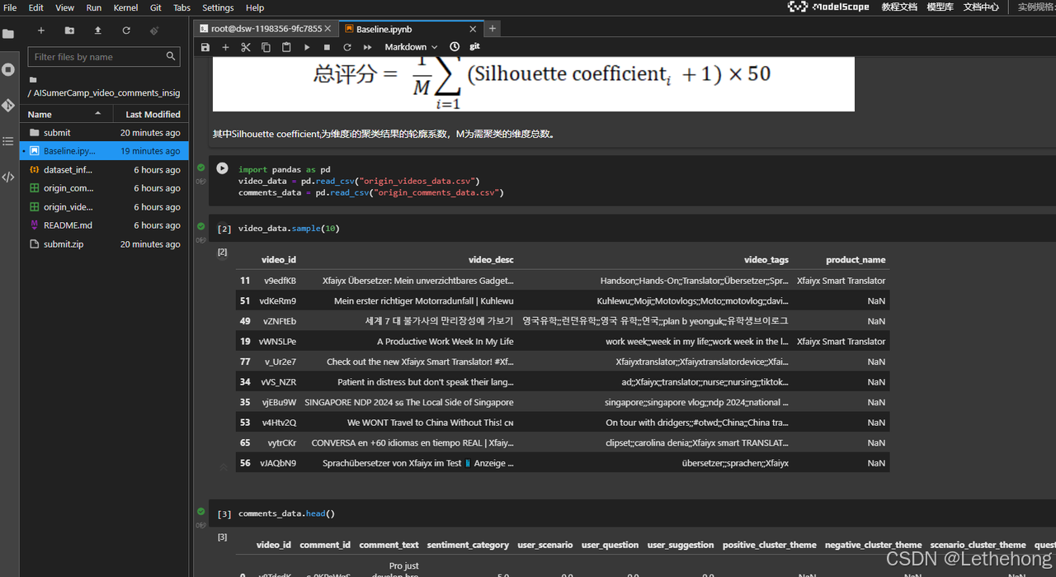Restart kernel and run all cells
The image size is (1056, 577).
tap(367, 47)
